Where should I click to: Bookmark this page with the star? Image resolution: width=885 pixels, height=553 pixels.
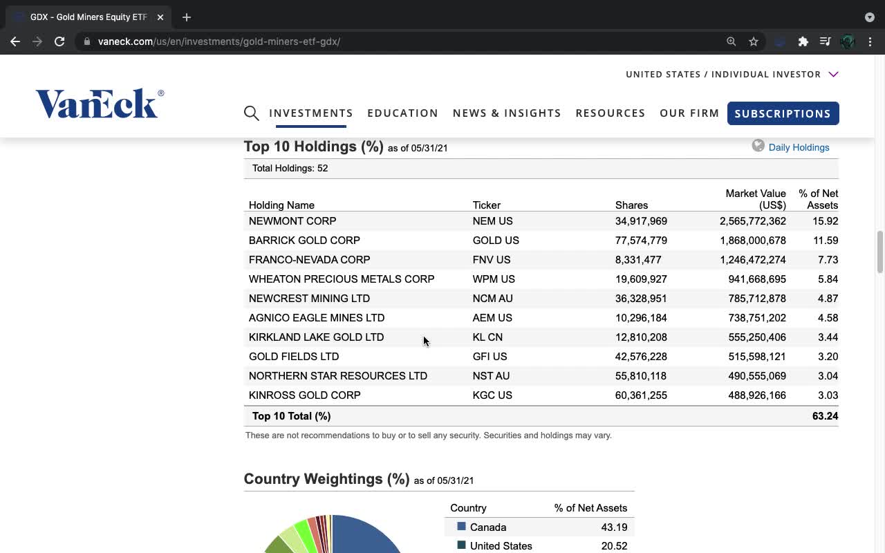tap(754, 41)
